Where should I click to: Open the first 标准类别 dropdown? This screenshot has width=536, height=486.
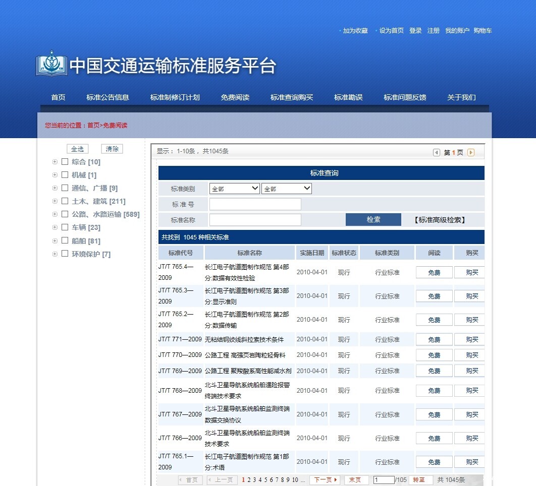tap(234, 189)
